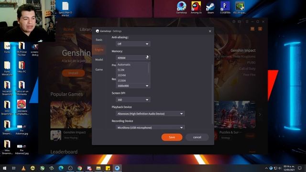306x172 pixels.
Task: Open the Gameloop main window hamburger menu
Action: pos(247,21)
